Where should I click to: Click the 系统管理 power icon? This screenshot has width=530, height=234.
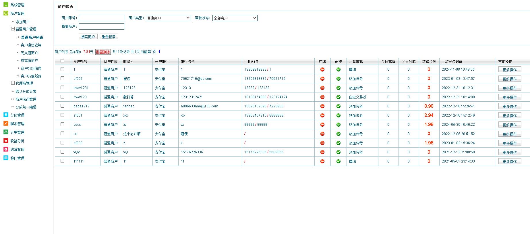pyautogui.click(x=6, y=5)
